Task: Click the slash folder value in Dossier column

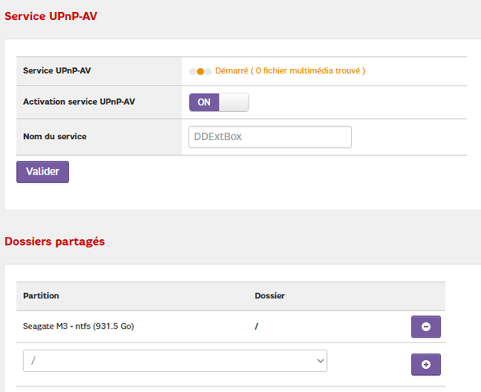Action: [257, 326]
